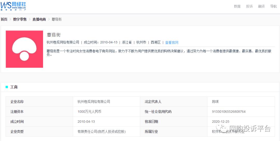
Task: Click the 法定代表人 label cell
Action: [x=174, y=102]
